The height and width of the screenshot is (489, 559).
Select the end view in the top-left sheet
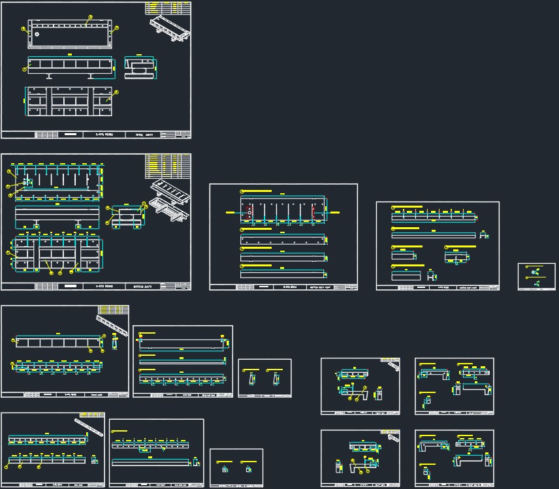141,68
